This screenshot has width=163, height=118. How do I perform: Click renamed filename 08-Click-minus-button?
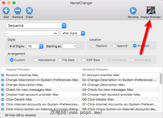[120, 109]
